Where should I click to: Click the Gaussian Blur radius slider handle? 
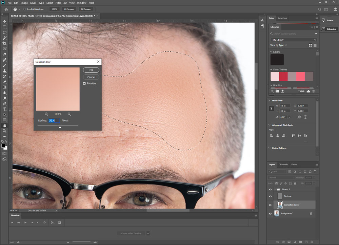coord(60,127)
